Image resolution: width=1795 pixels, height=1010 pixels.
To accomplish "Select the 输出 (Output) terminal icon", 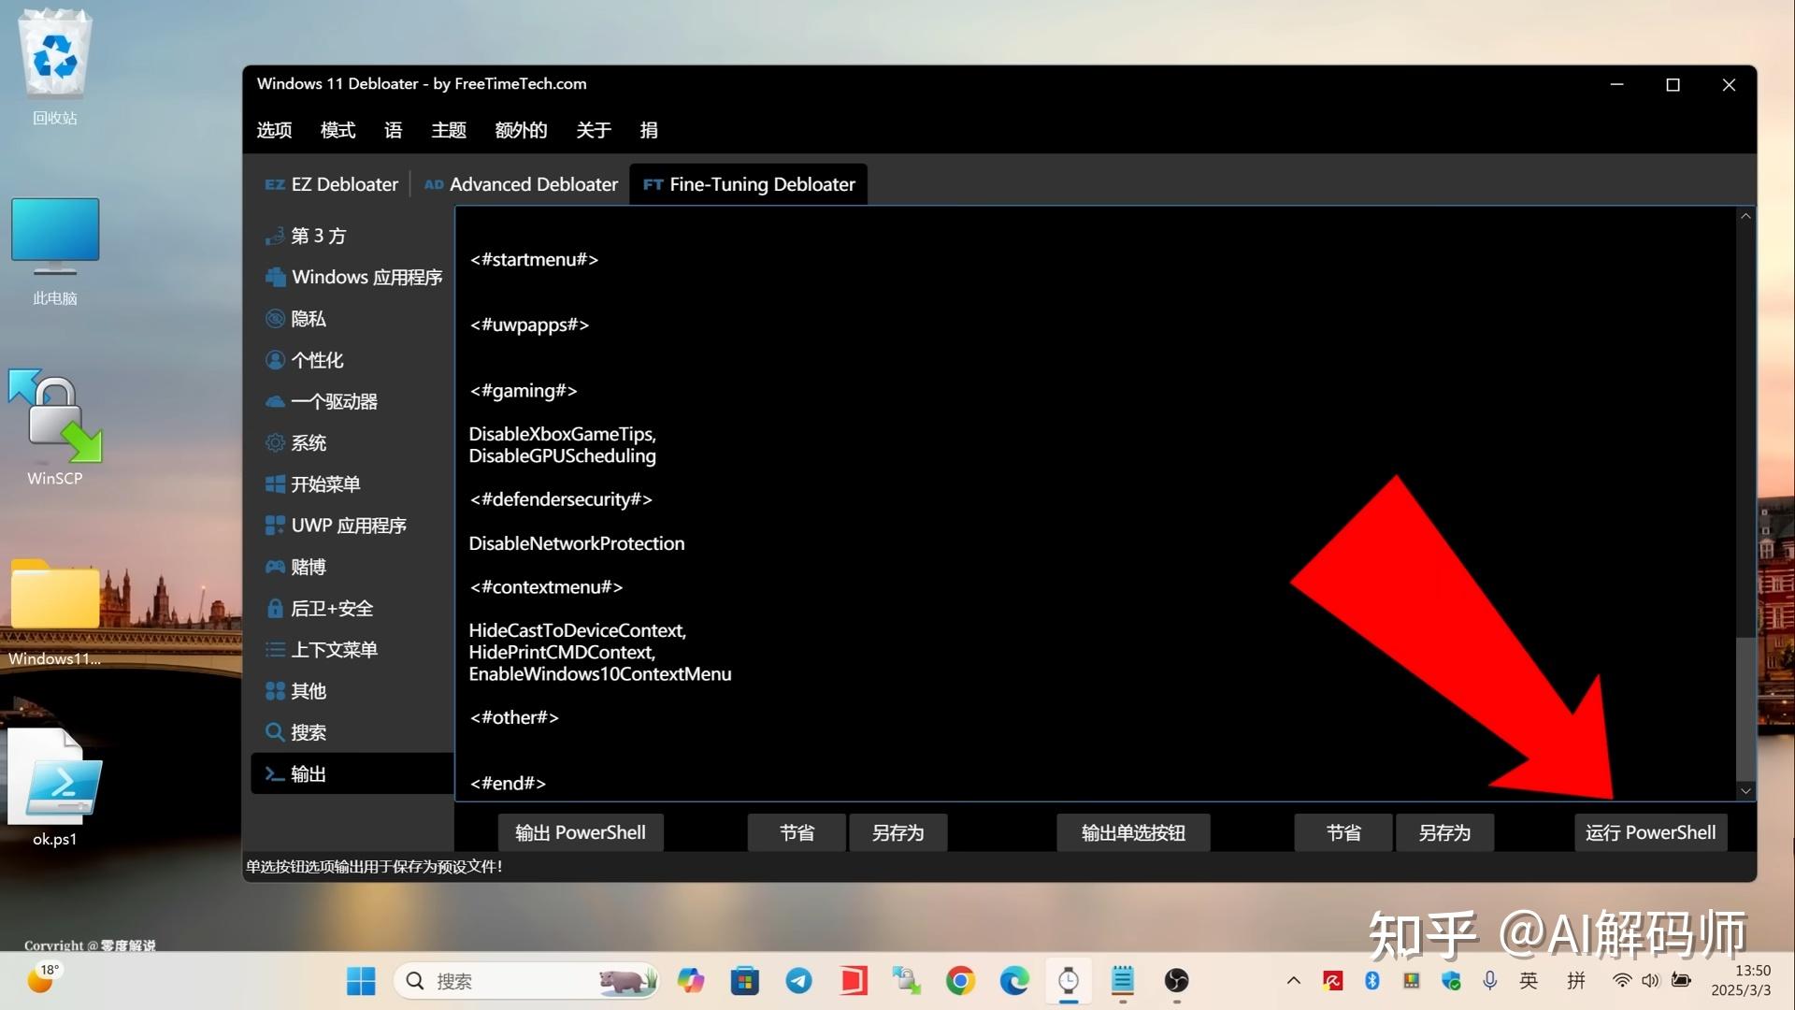I will pos(274,773).
